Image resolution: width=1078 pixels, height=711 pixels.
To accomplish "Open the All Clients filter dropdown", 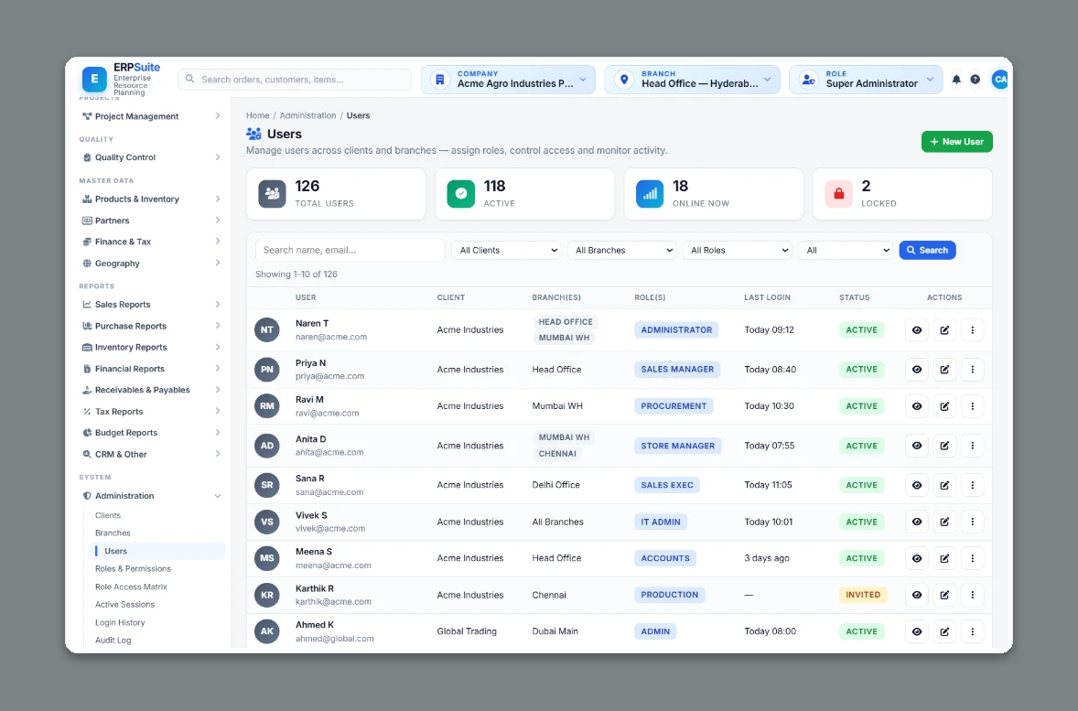I will click(x=507, y=251).
